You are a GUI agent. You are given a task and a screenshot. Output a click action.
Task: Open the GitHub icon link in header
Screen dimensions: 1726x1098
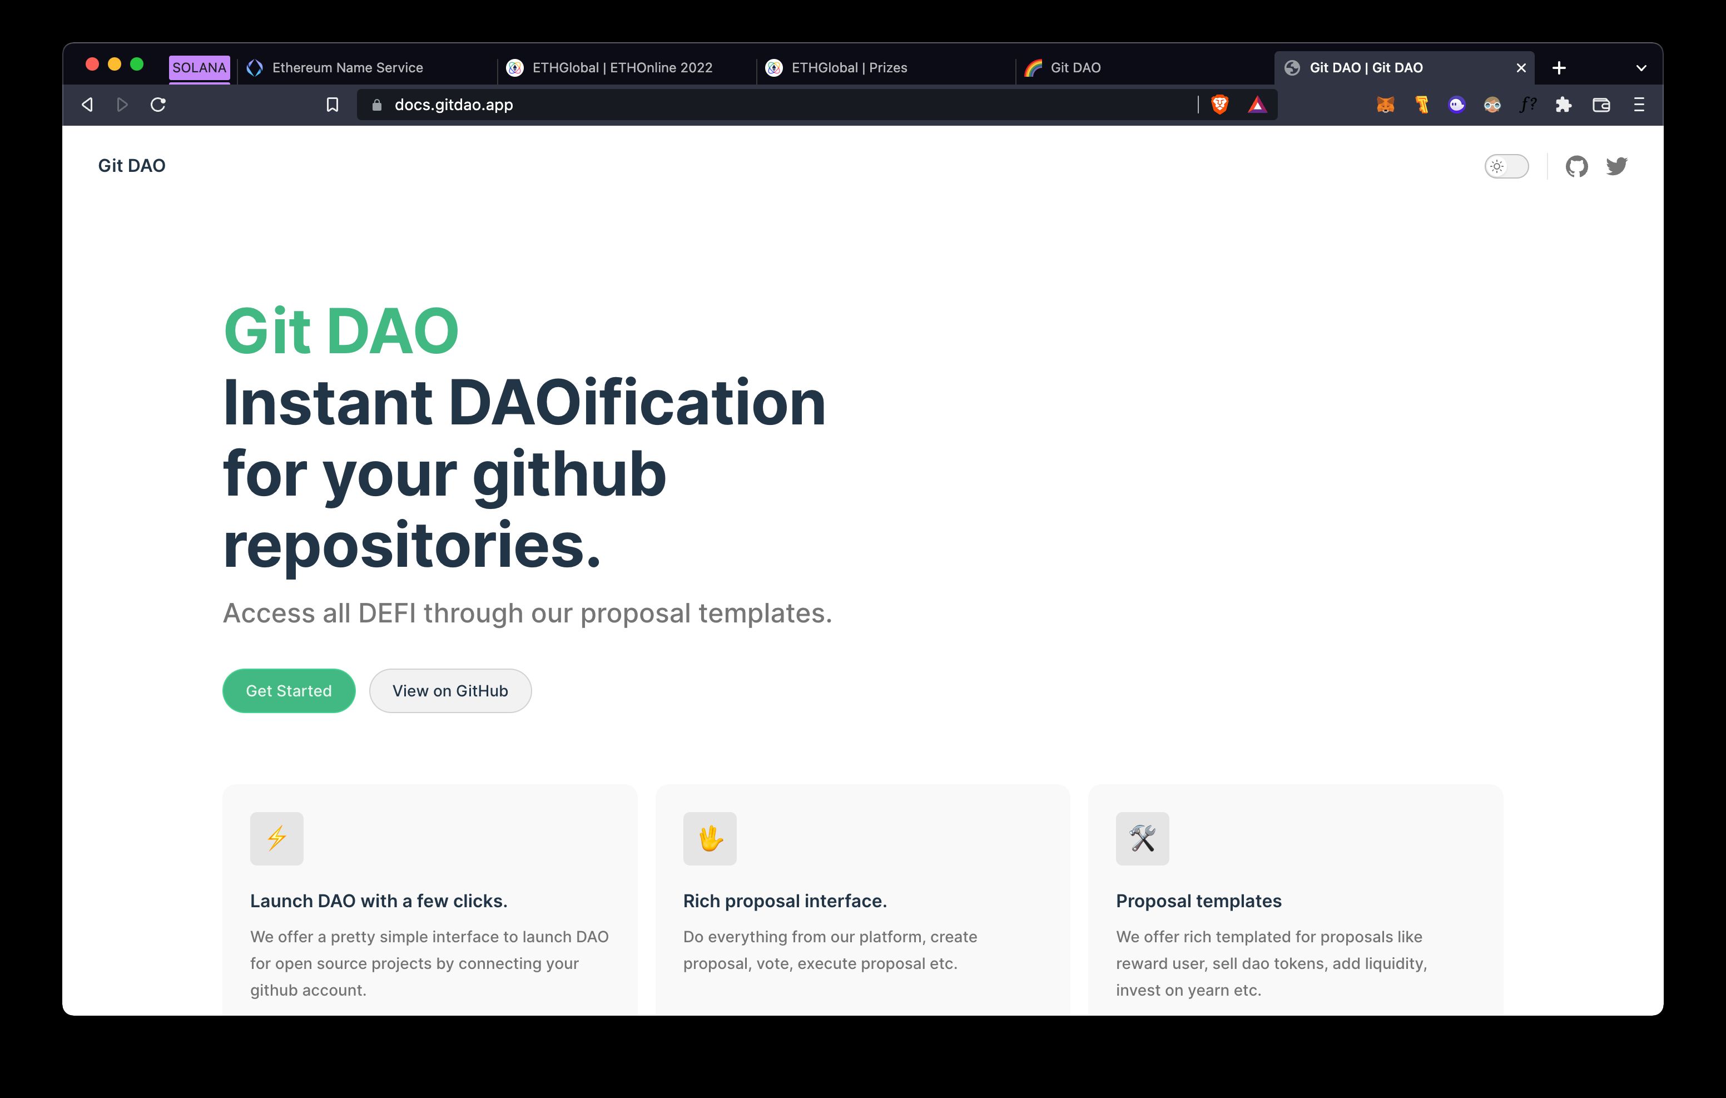click(x=1576, y=166)
